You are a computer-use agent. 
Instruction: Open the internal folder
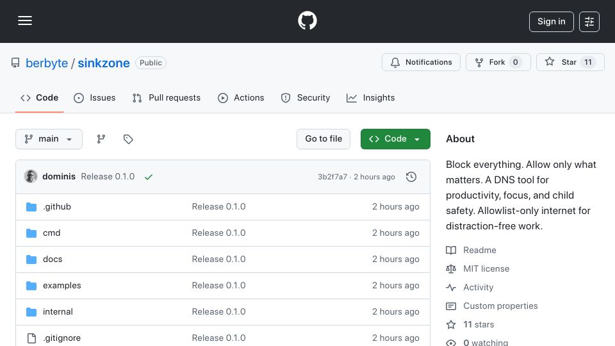[58, 312]
